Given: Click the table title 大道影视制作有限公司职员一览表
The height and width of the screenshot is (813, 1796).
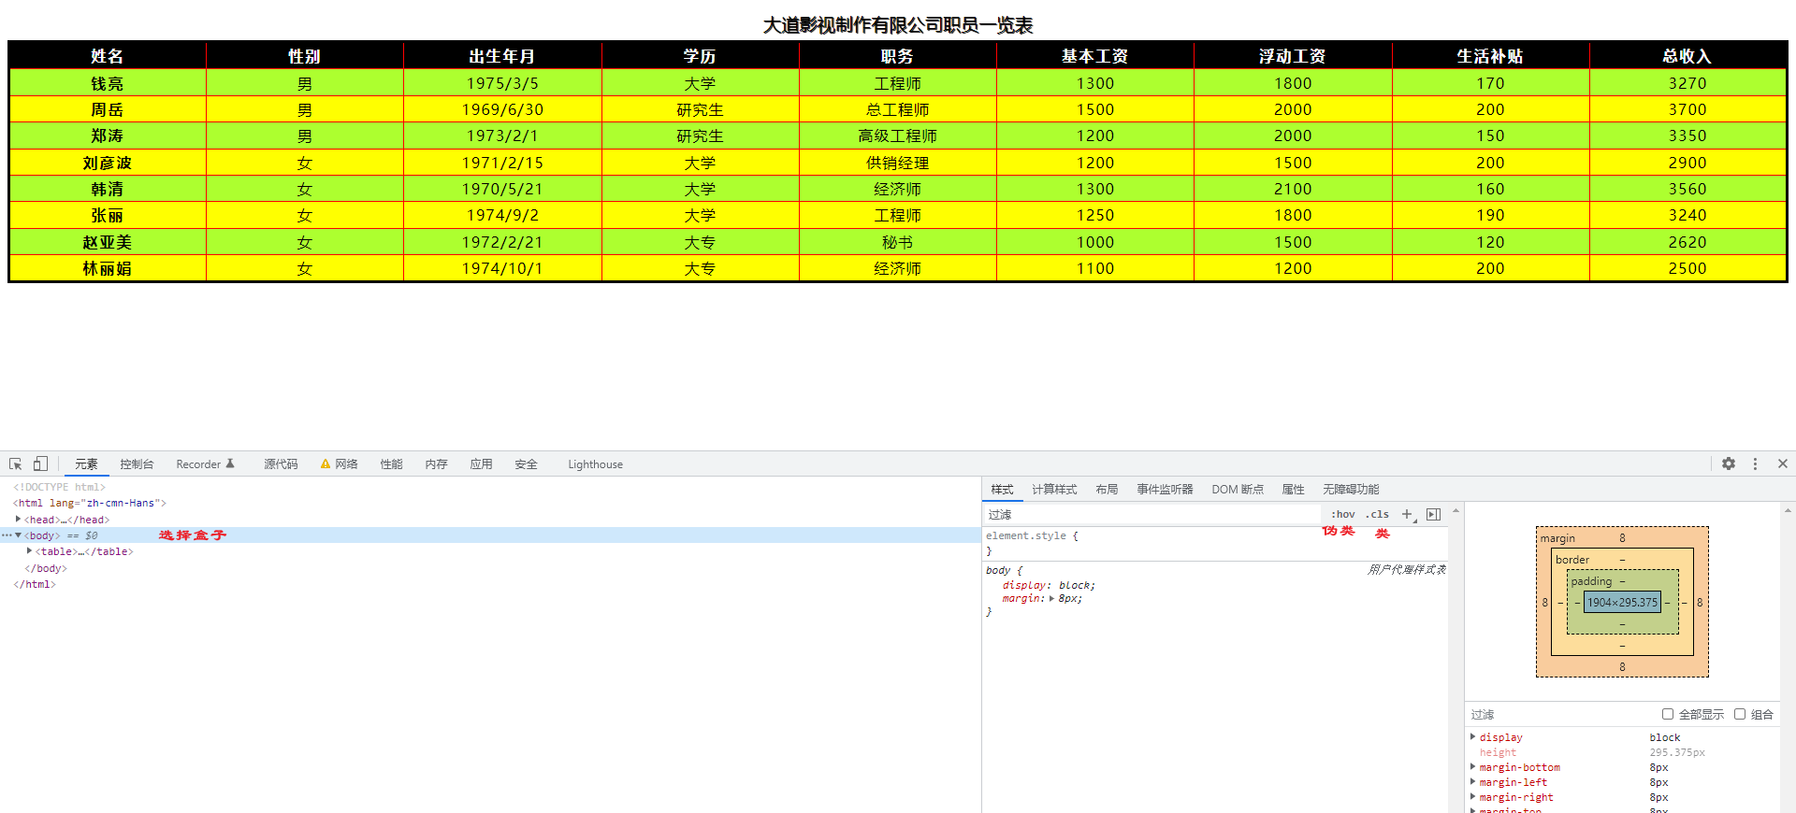Looking at the screenshot, I should point(898,25).
